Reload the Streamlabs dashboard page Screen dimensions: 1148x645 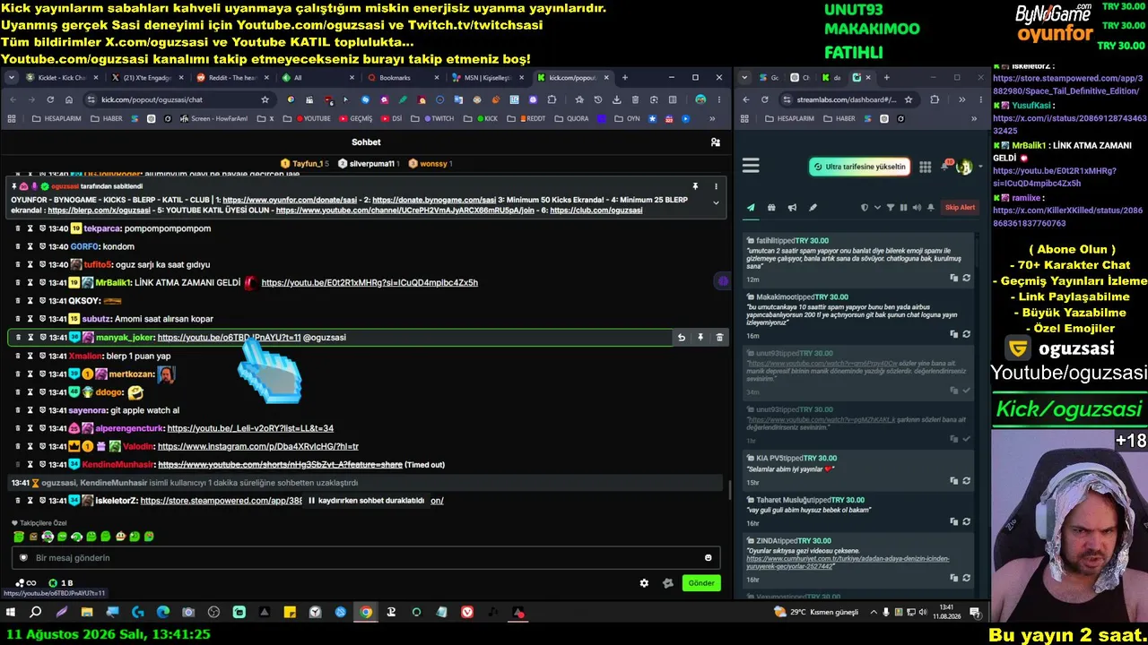[764, 99]
